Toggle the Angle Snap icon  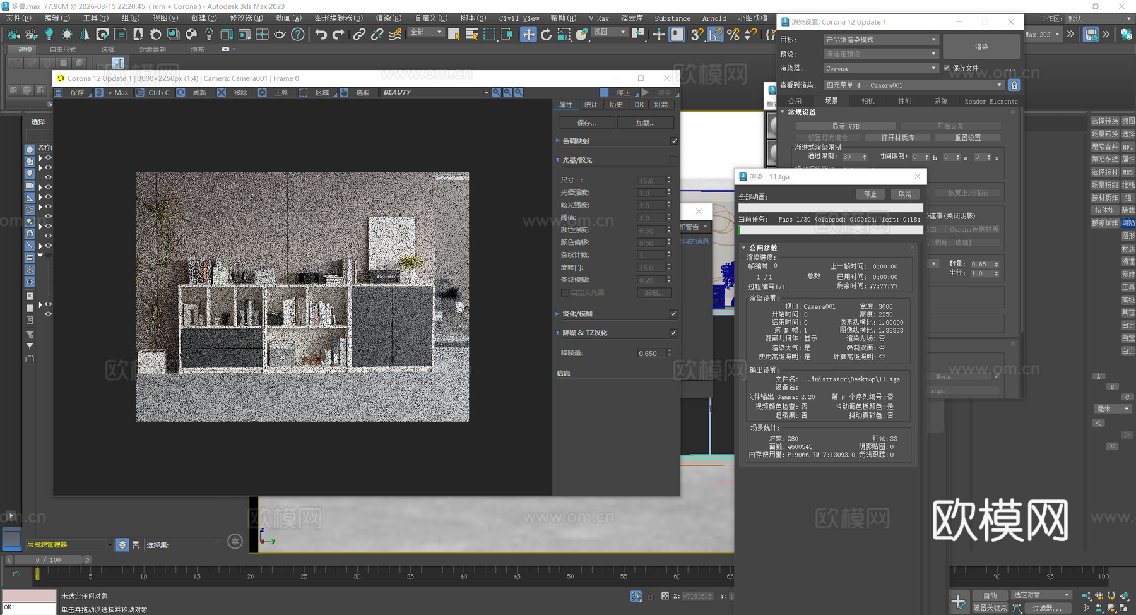tap(715, 34)
